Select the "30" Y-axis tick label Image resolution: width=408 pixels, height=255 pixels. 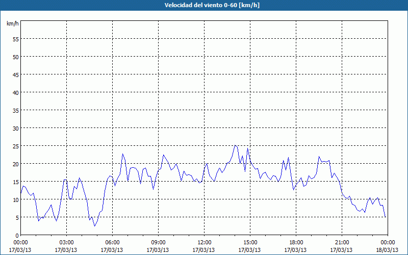coord(16,129)
